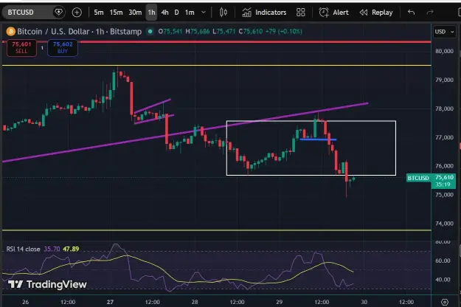Click the 75,602 BUY button
The image size is (461, 307).
(63, 48)
